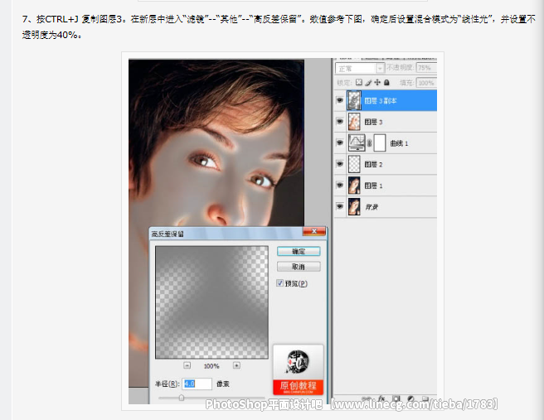Select the layer name 背景
This screenshot has width=544, height=420.
click(372, 207)
